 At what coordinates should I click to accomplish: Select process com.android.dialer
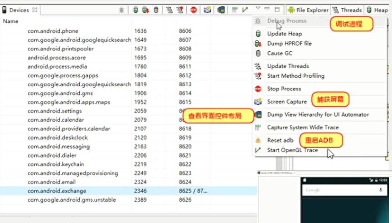click(x=52, y=155)
